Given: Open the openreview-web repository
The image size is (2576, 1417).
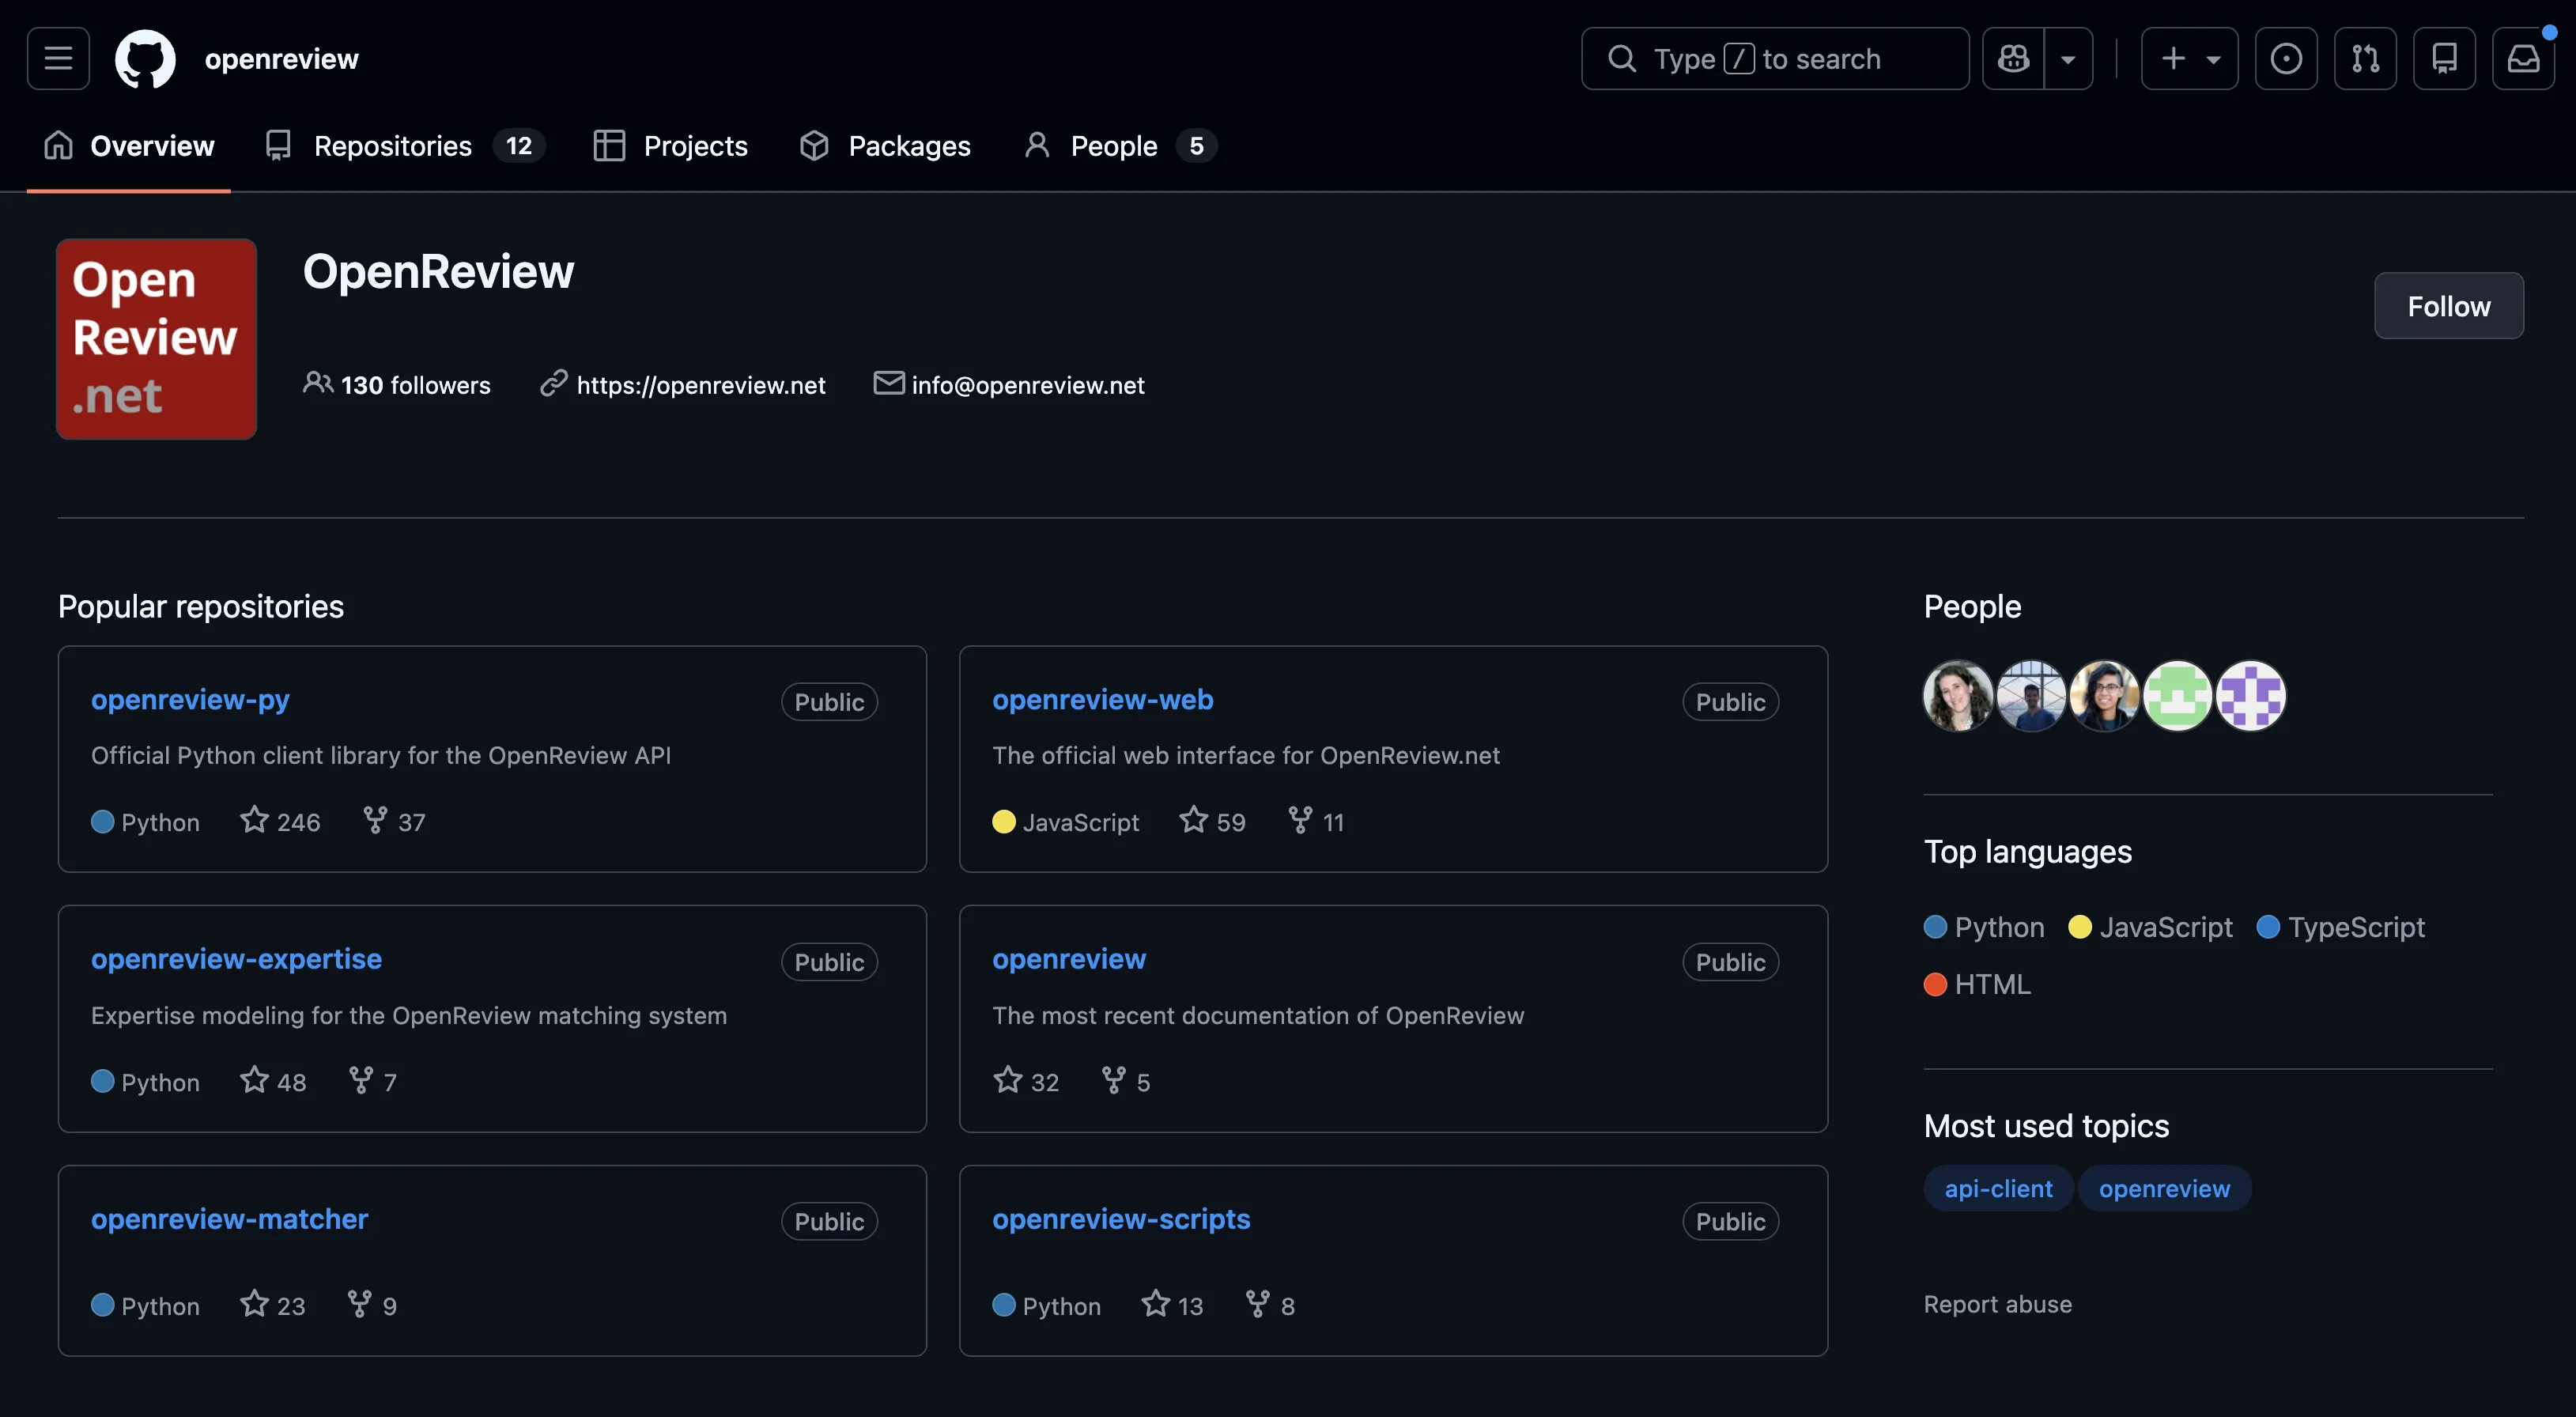Looking at the screenshot, I should [1103, 699].
